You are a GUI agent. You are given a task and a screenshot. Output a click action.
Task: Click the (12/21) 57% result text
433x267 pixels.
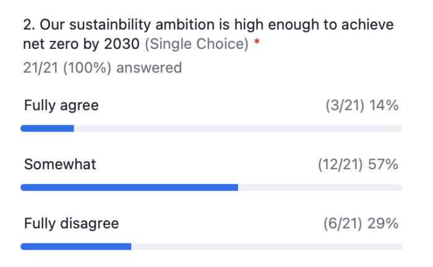(x=358, y=164)
